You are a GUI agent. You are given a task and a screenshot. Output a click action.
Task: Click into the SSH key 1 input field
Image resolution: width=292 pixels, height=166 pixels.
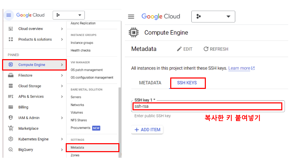[x=208, y=106]
